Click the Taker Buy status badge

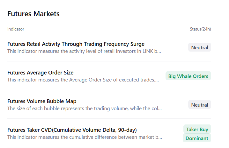(197, 129)
